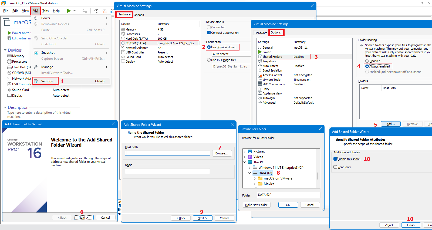
Task: Open the View menu
Action: pos(25,11)
